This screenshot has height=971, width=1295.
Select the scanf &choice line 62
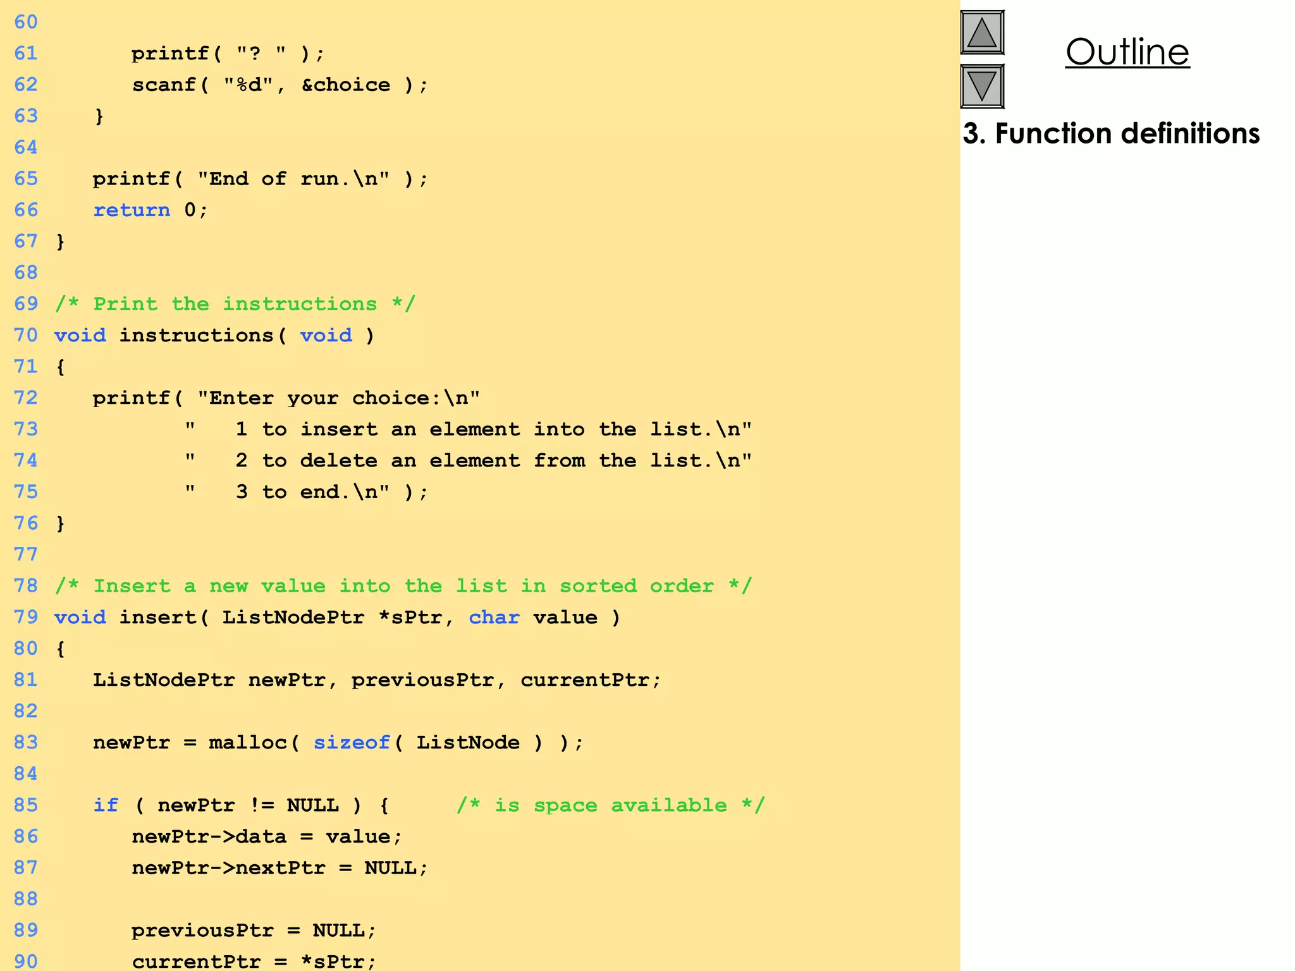(280, 85)
